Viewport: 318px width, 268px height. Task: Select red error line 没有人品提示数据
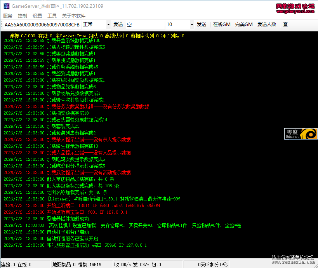click(67, 153)
